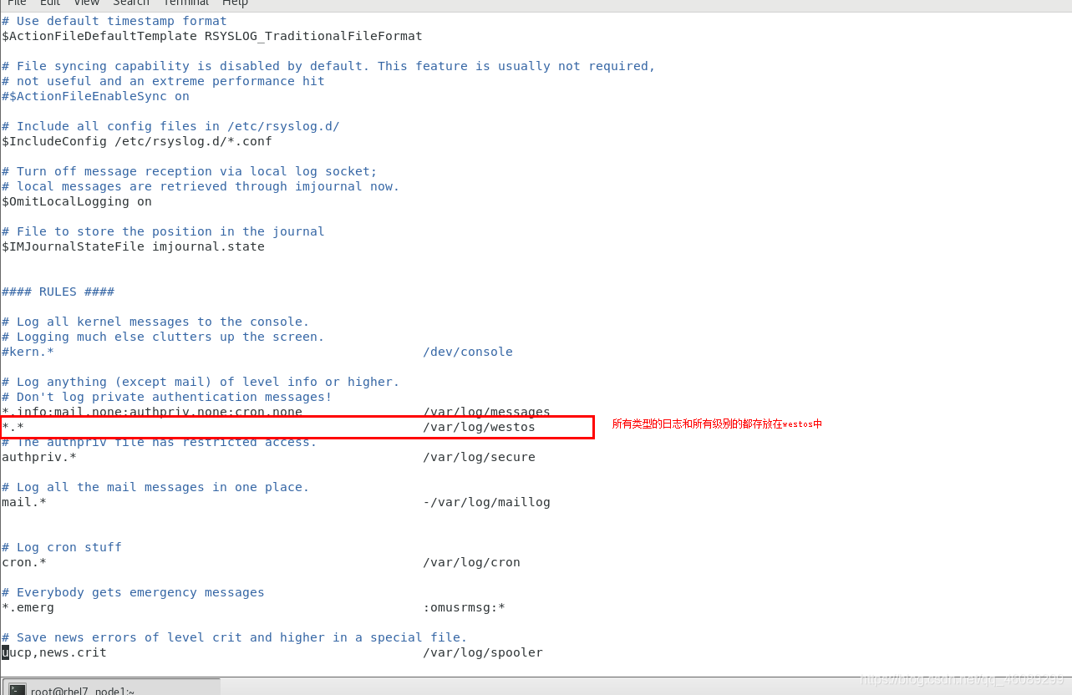Click the 'uucp,news.crit' selector

(x=54, y=652)
